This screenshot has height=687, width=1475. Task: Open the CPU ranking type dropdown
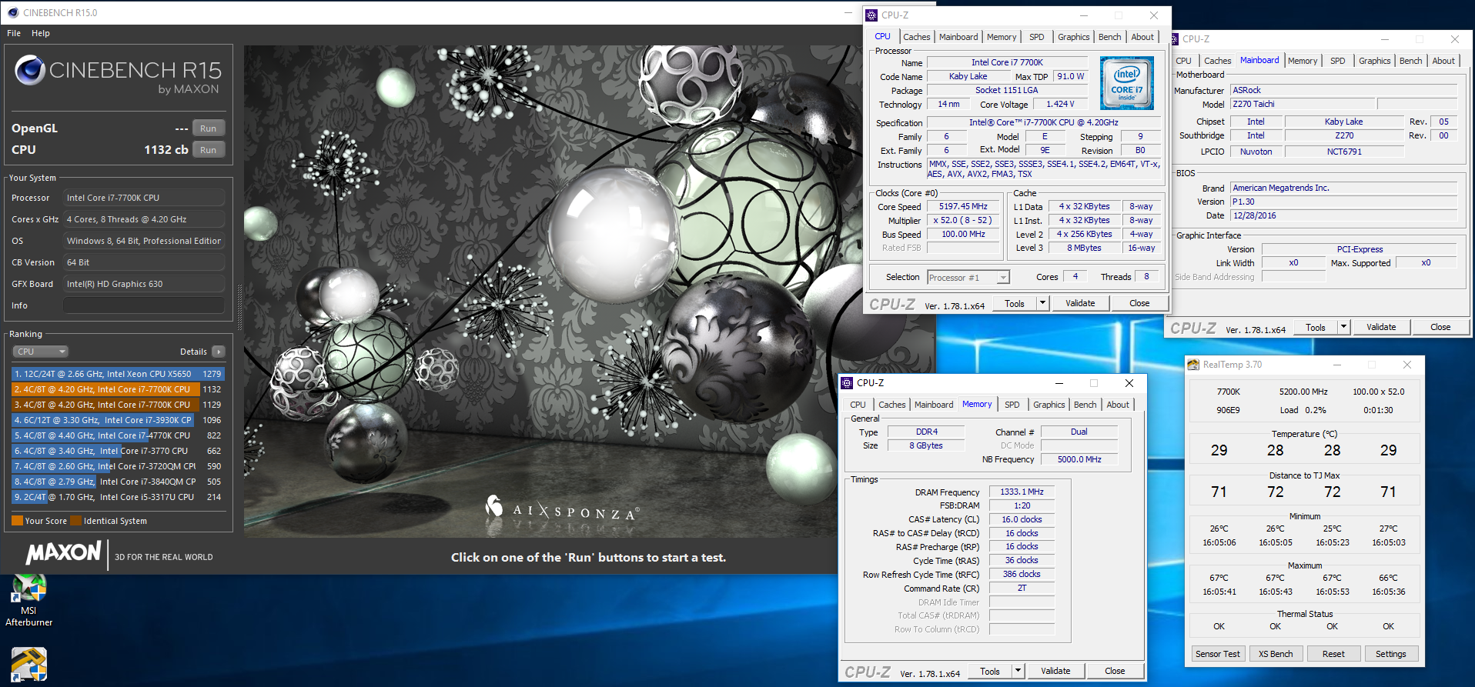point(40,352)
